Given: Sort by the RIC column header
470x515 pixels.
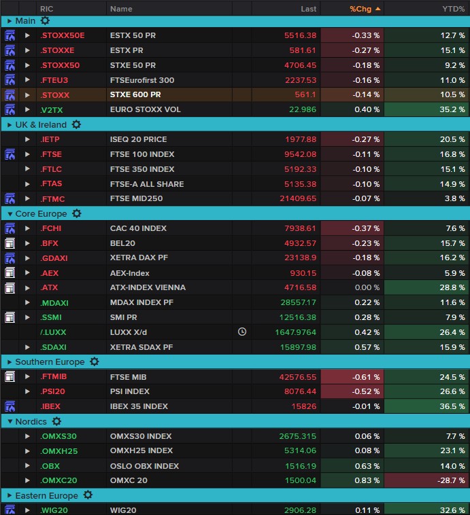Looking at the screenshot, I should (47, 9).
